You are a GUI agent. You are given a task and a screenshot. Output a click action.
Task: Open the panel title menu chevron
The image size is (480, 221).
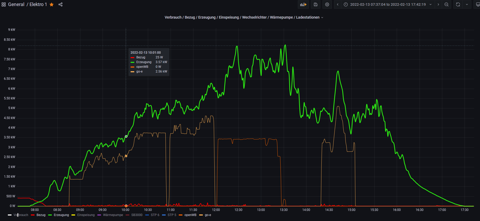322,18
